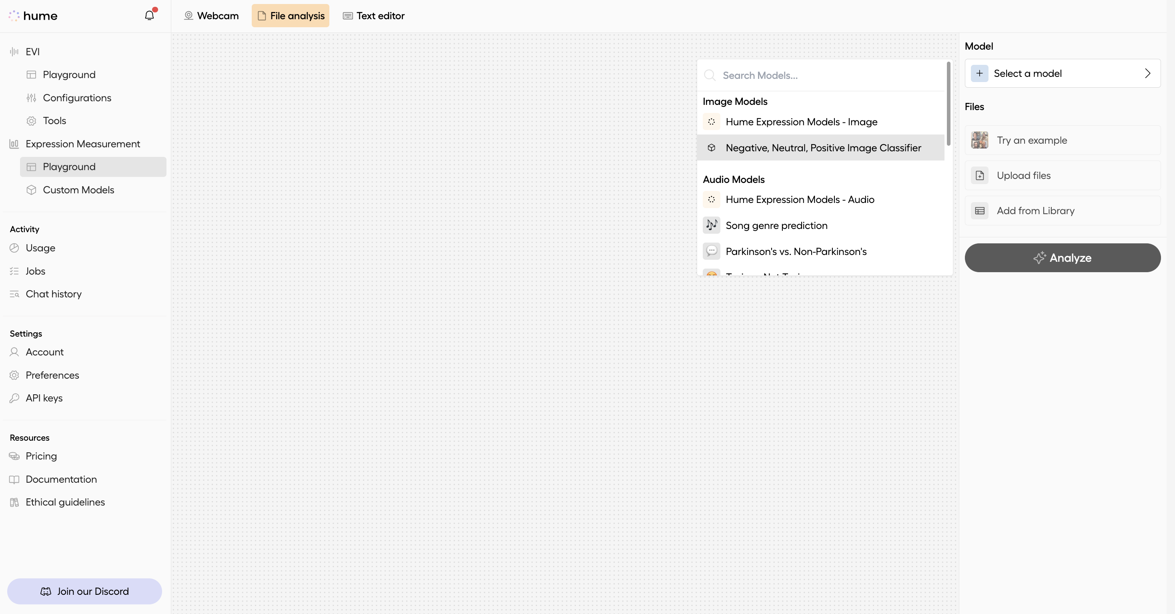
Task: Switch to the Webcam tab
Action: pyautogui.click(x=211, y=15)
